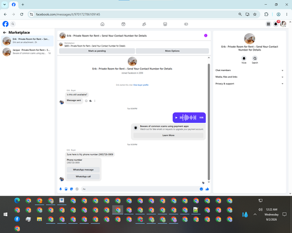Open a new browser tab with plus

click(x=23, y=5)
